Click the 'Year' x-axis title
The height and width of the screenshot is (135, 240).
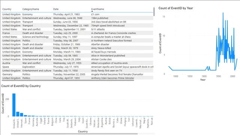203,80
